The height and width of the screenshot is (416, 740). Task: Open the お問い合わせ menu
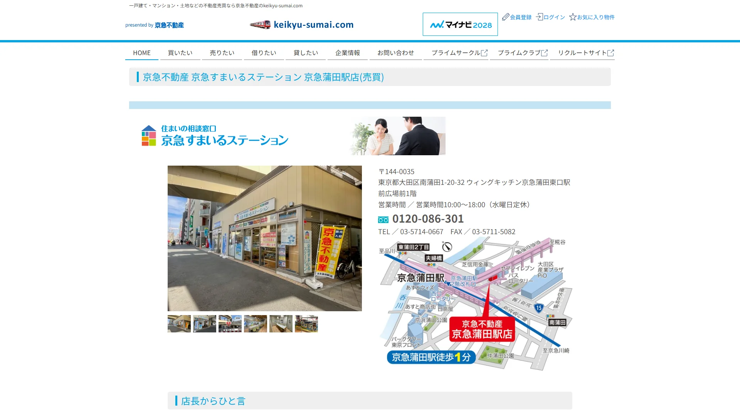pos(396,53)
